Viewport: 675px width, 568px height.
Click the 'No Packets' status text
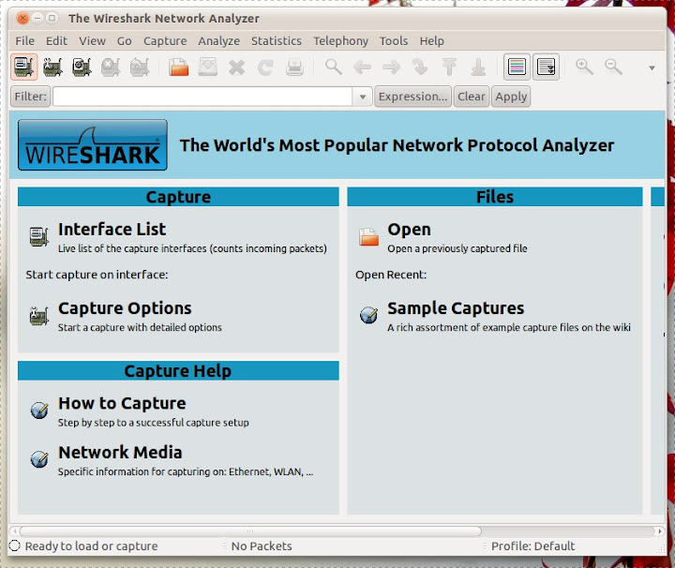click(262, 546)
